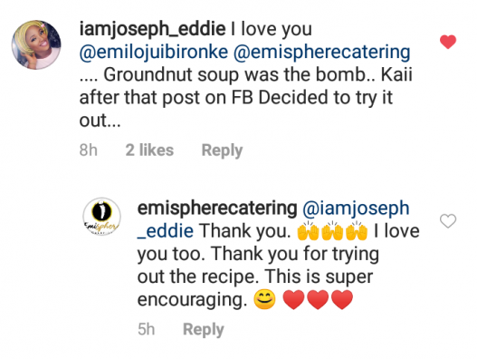The image size is (477, 359).
Task: Click the middle raised hands emoji
Action: pyautogui.click(x=332, y=230)
